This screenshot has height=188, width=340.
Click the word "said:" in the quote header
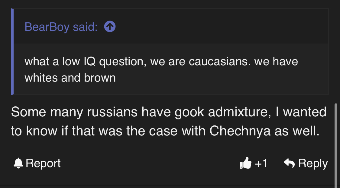coord(85,27)
